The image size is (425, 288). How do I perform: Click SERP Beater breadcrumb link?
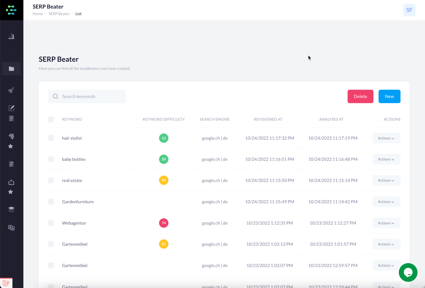pos(59,14)
